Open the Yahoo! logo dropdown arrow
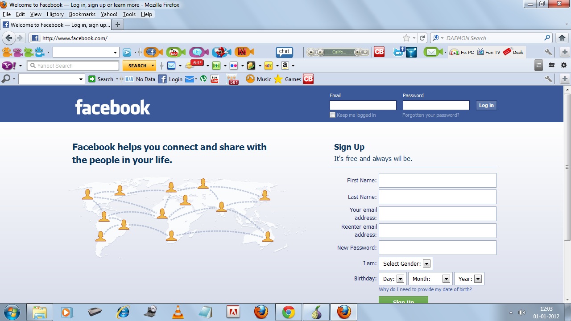The width and height of the screenshot is (571, 321). [20, 66]
